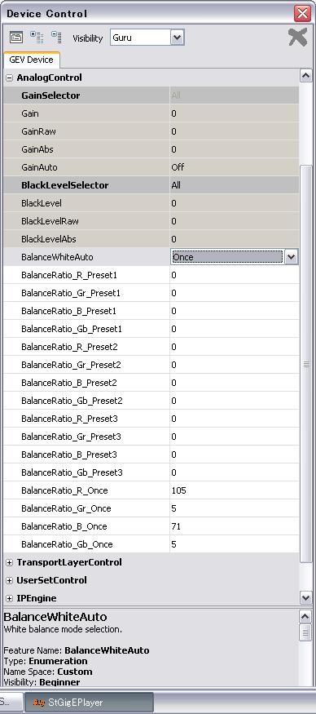
Task: Select the BalanceWhiteAuto property name
Action: [57, 257]
